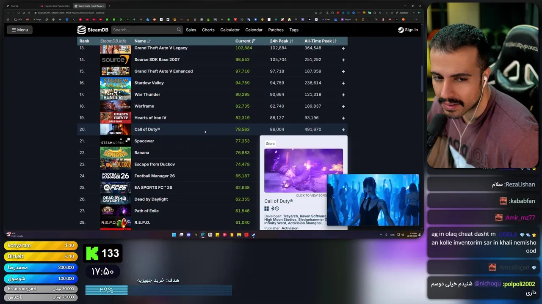Open Grand Theft Auto V Legacy link
This screenshot has height=304, width=542.
pos(161,48)
